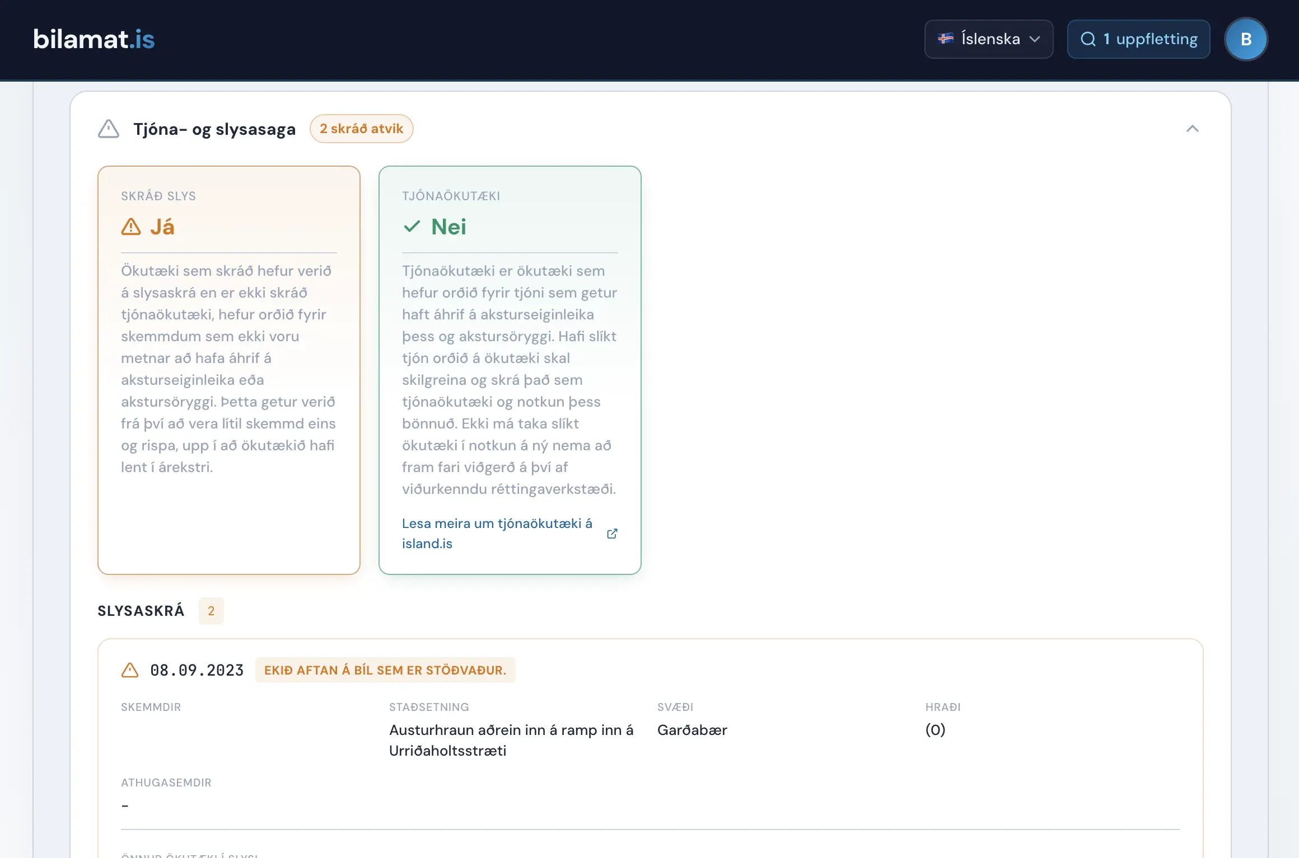This screenshot has width=1299, height=858.
Task: Click the SKEMMDIR column label
Action: pyautogui.click(x=151, y=707)
